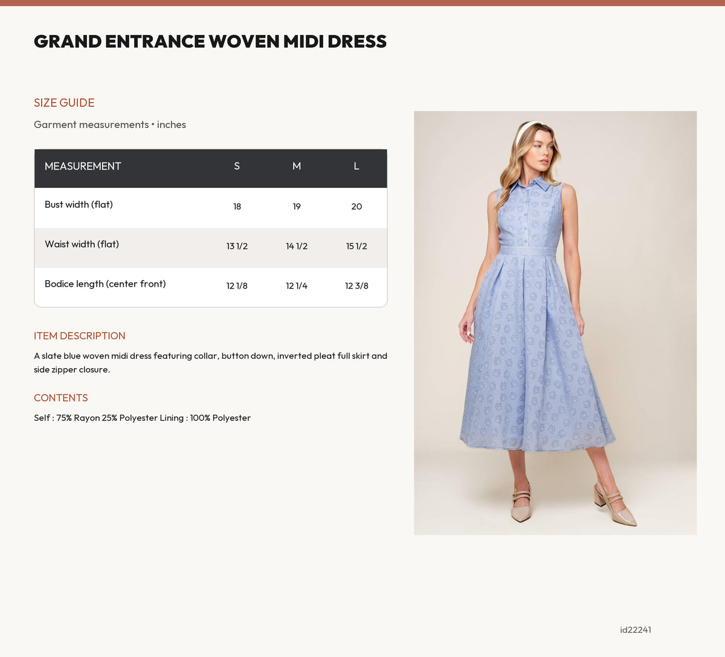Click the ITEM DESCRIPTION heading

(x=80, y=336)
